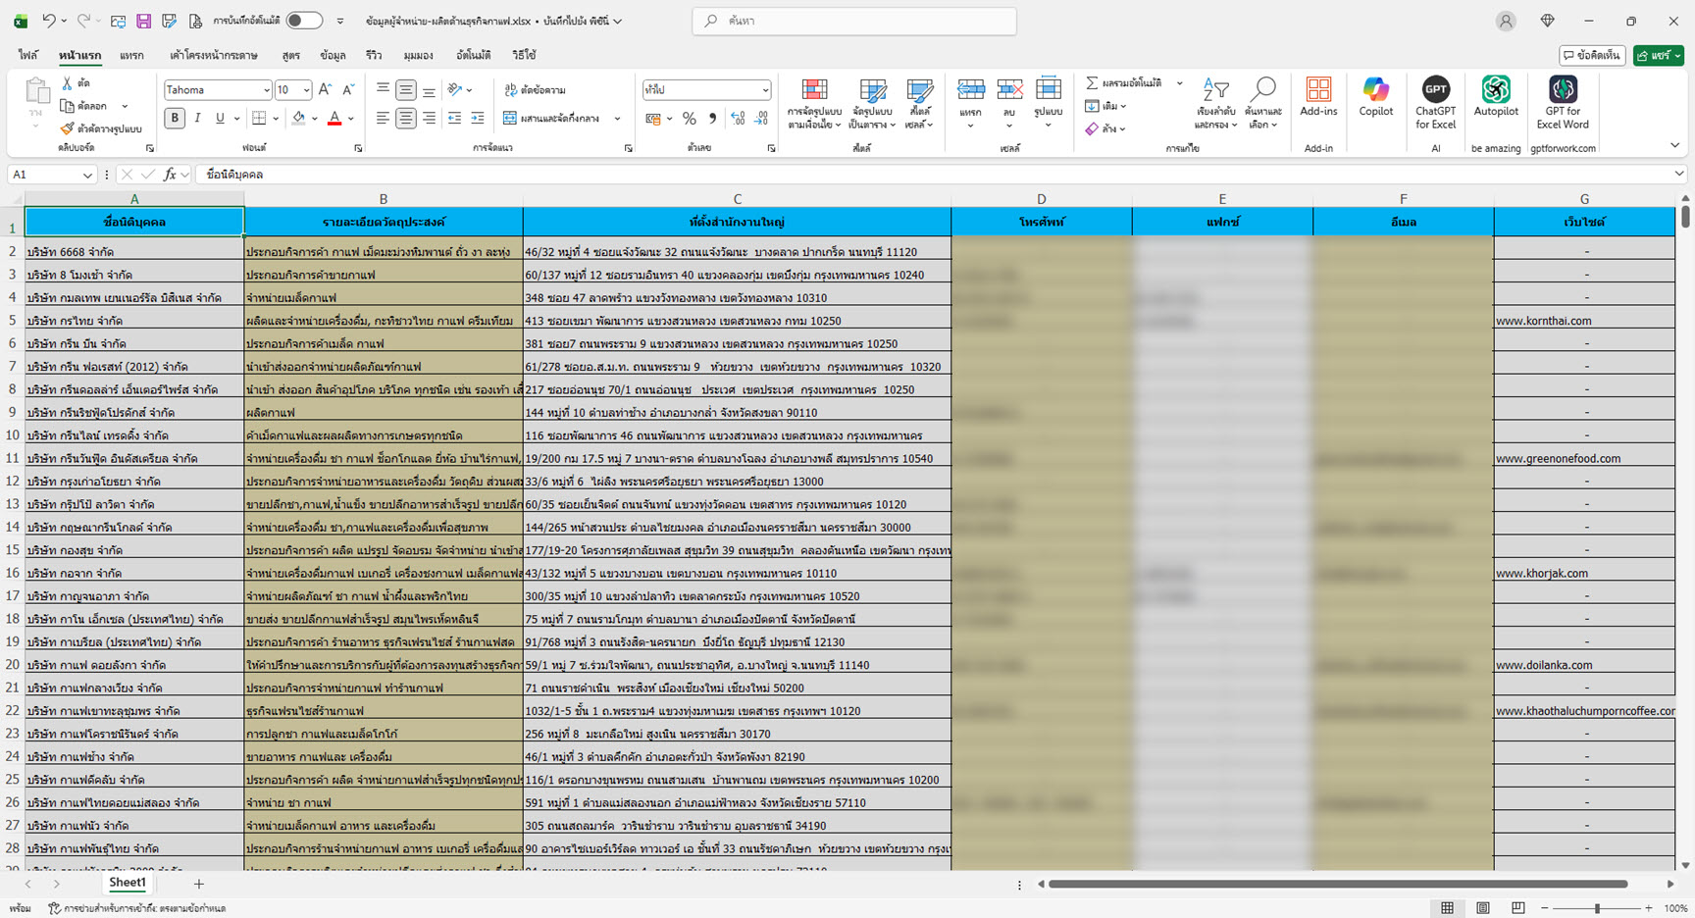The width and height of the screenshot is (1695, 918).
Task: Click the Autopilot add-in icon
Action: point(1495,99)
